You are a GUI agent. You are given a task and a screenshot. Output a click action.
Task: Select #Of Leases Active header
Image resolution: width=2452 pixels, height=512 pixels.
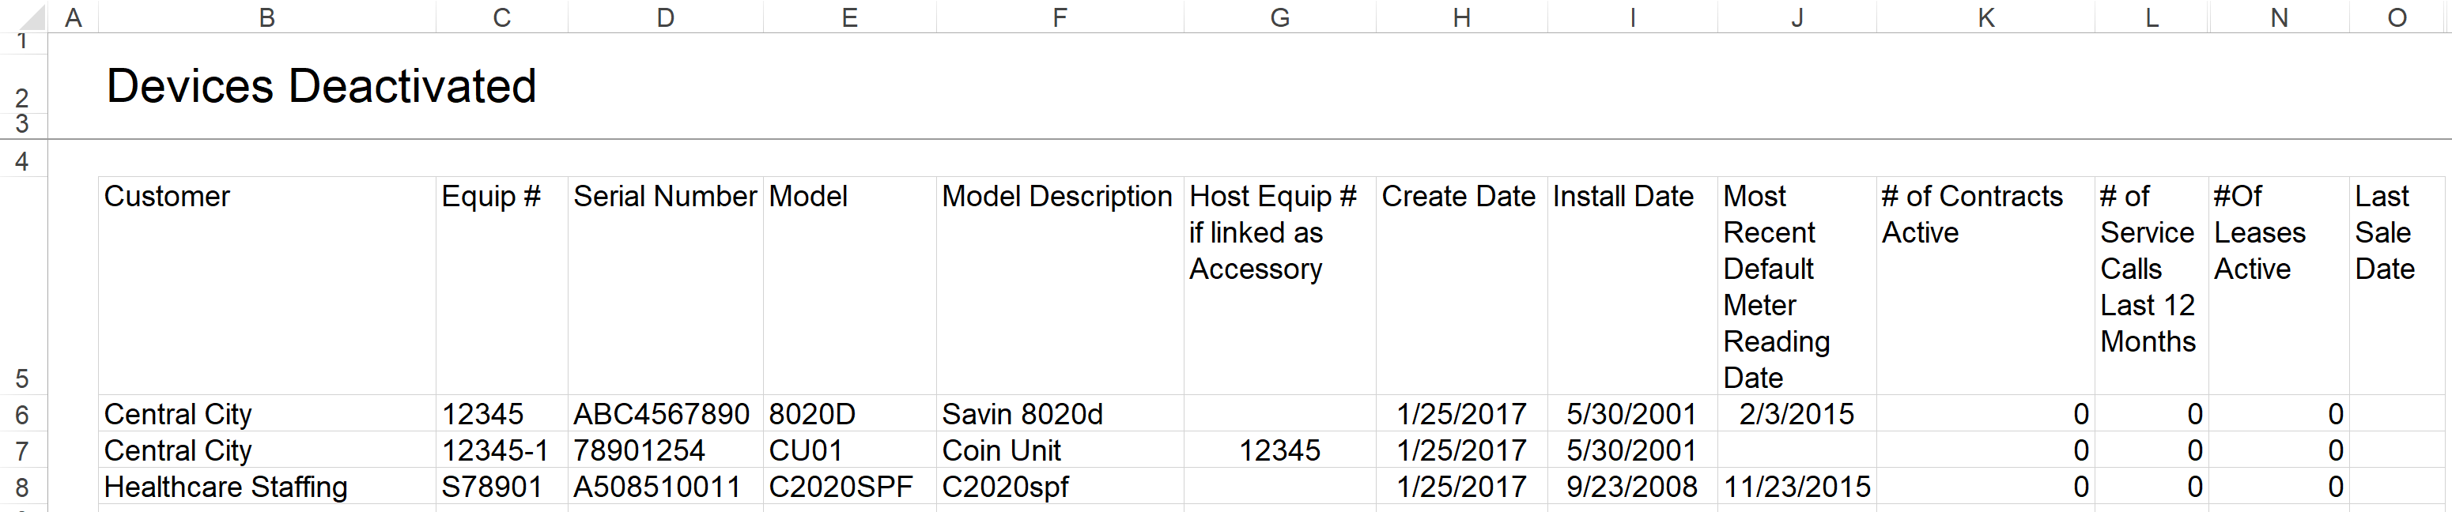[x=2279, y=285]
